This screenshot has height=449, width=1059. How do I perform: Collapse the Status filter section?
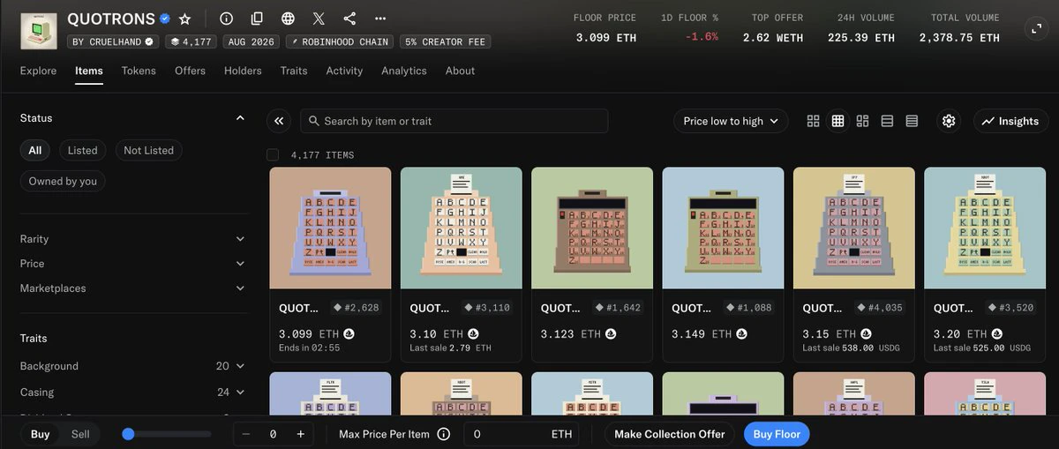[x=240, y=118]
